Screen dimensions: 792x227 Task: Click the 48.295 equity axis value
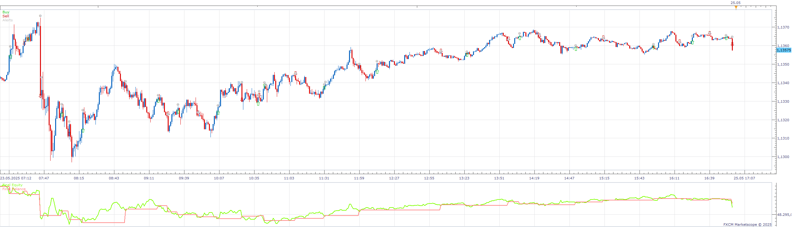click(784, 214)
